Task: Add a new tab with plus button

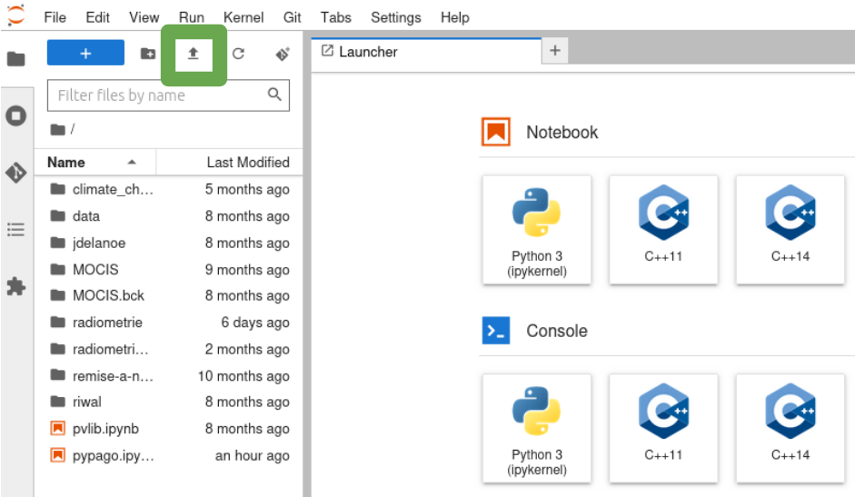Action: pos(555,51)
